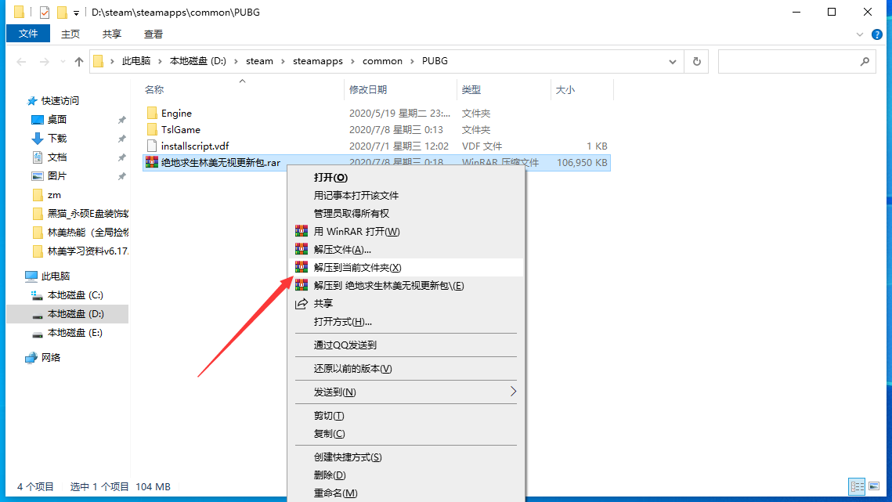
Task: Switch to the 查看 ribbon tab
Action: [x=153, y=34]
